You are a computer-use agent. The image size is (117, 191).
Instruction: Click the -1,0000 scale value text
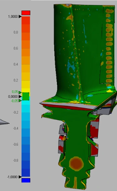(12, 177)
